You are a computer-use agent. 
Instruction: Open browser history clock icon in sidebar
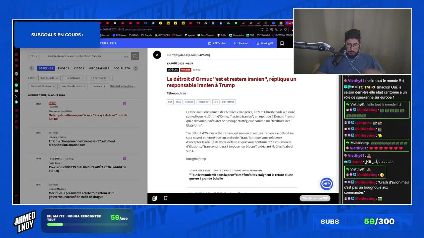(x=16, y=110)
